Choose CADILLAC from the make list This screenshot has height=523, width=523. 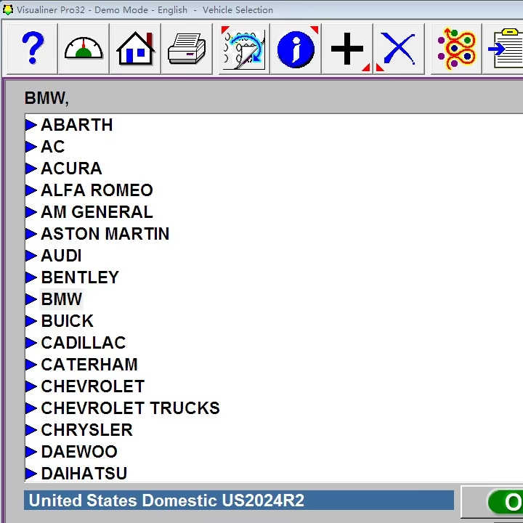83,343
